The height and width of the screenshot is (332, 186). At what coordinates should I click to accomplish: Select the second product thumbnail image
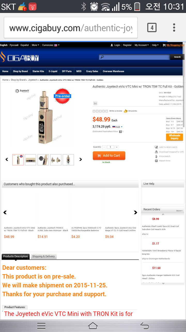30,160
